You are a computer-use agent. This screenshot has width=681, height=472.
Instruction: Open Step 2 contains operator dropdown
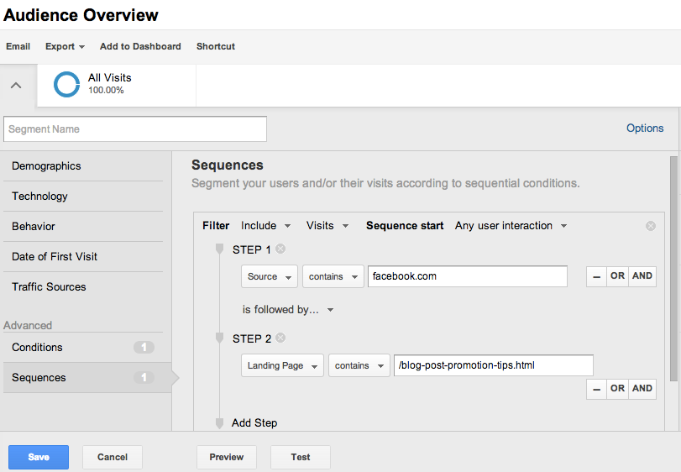[x=359, y=365]
